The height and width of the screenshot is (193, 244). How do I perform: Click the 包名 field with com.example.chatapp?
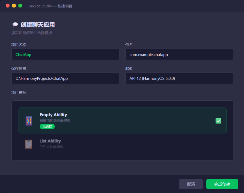point(179,54)
